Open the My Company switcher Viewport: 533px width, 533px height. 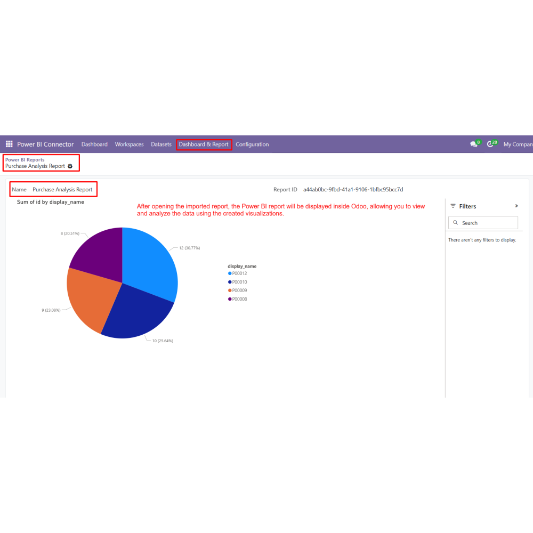[518, 144]
